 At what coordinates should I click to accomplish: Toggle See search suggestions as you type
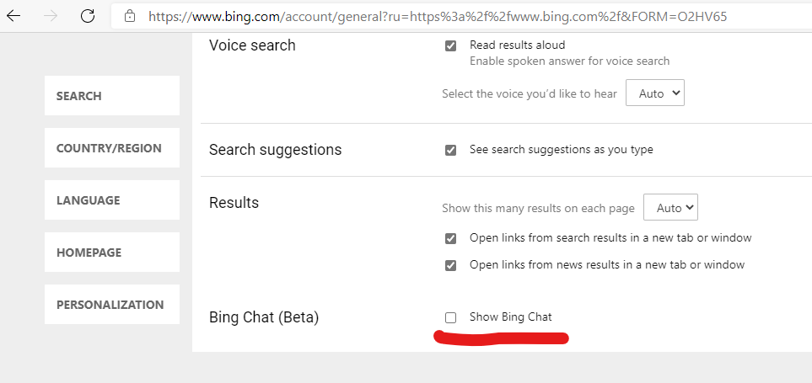[451, 150]
